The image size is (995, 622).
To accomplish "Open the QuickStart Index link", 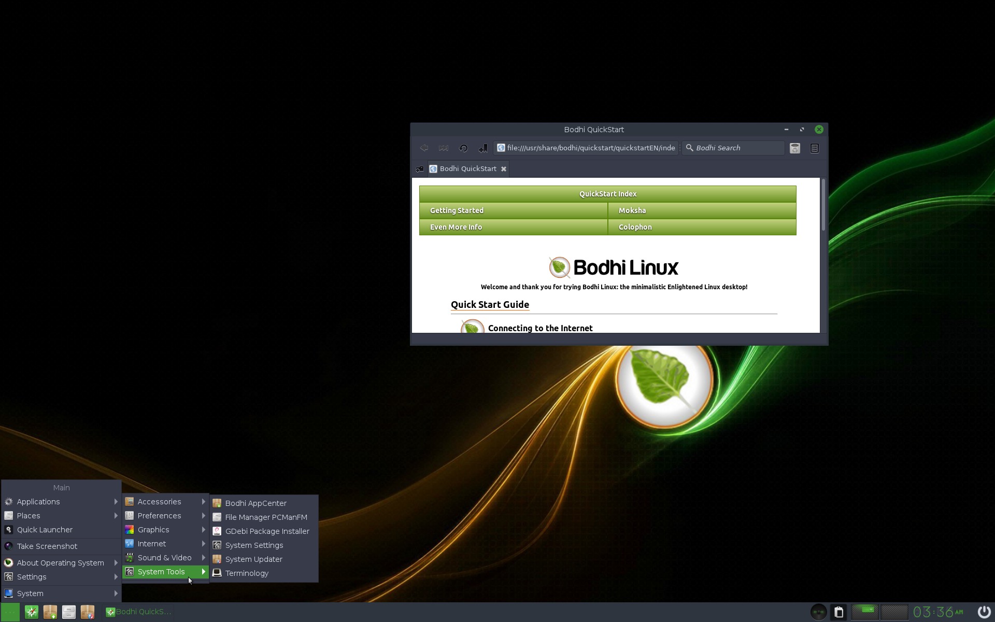I will (x=608, y=194).
